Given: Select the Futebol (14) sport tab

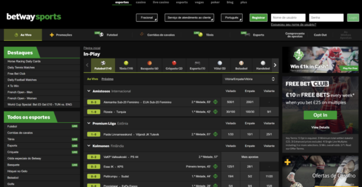Looking at the screenshot, I should [103, 65].
